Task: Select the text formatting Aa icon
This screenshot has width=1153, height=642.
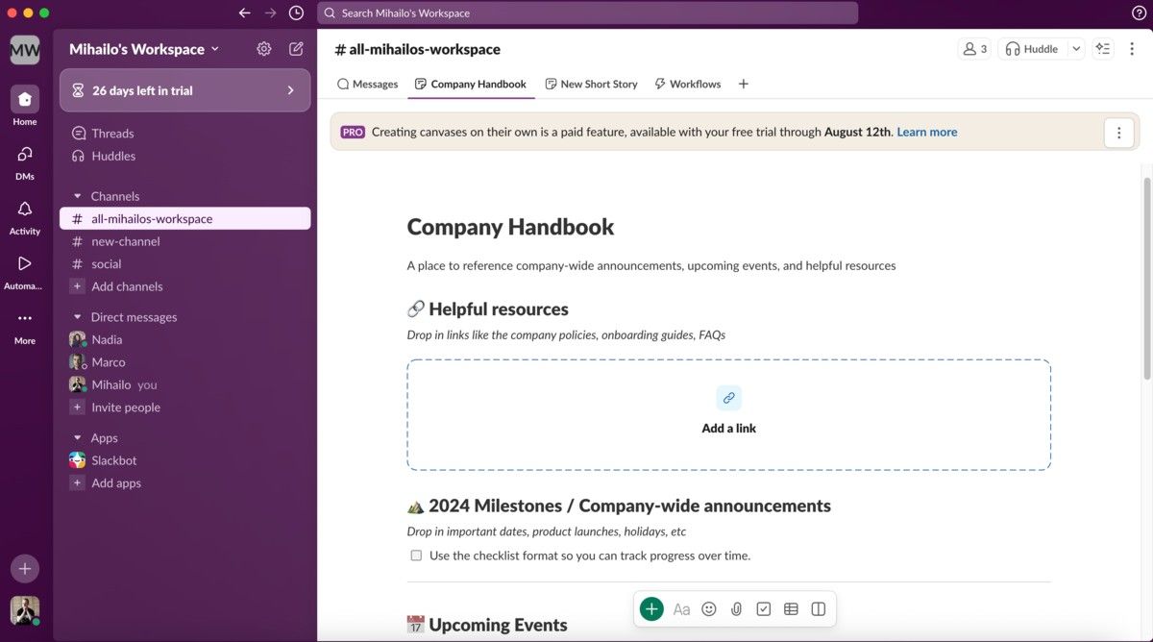Action: click(x=681, y=608)
